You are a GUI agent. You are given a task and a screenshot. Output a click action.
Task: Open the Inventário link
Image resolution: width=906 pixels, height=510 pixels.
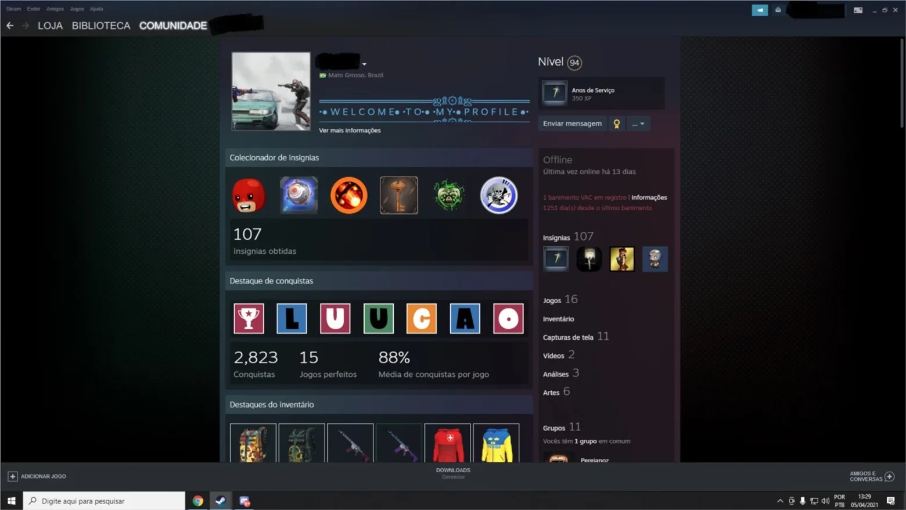click(558, 319)
